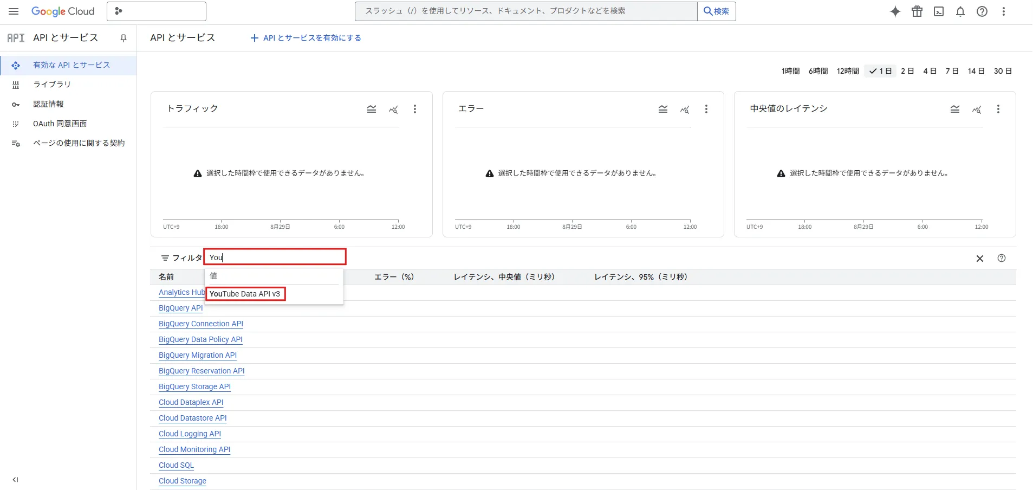This screenshot has height=490, width=1033.
Task: Pin the API とサービス sidebar
Action: point(124,38)
